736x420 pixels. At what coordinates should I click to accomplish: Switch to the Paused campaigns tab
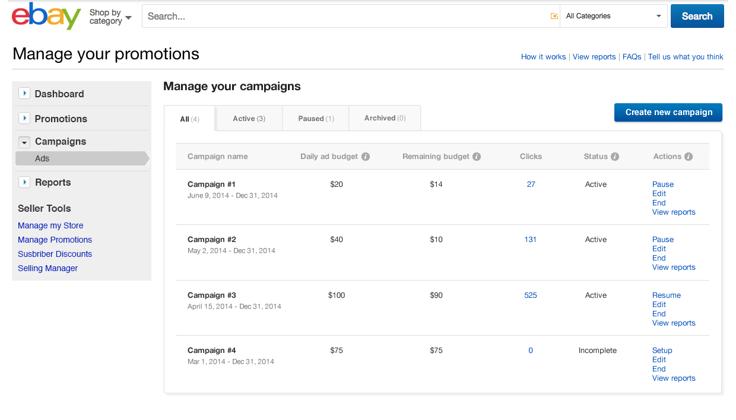[x=316, y=119]
